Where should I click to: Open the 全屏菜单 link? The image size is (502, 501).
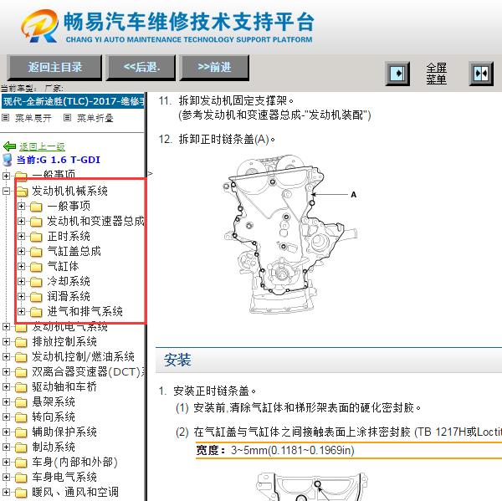(436, 74)
